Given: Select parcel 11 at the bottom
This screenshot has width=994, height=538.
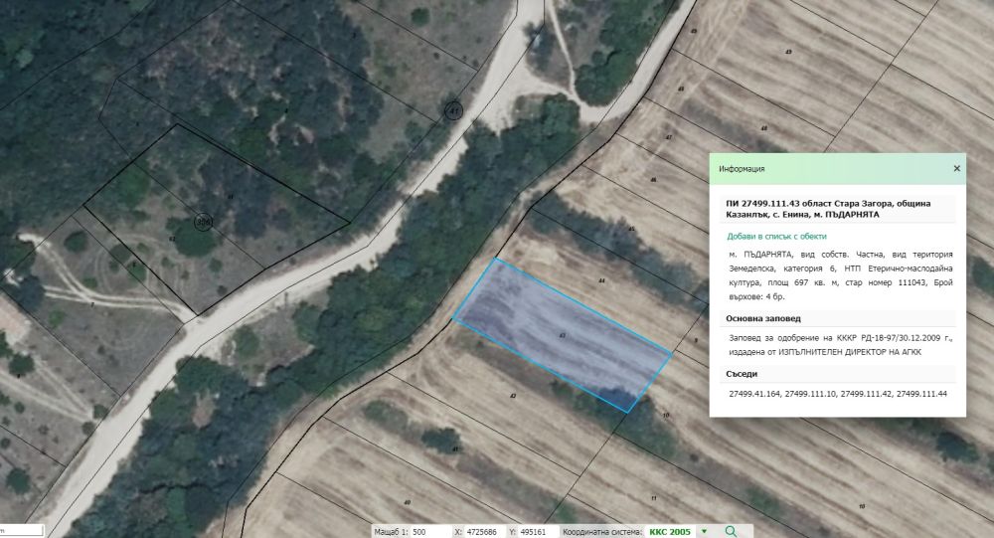Looking at the screenshot, I should (x=653, y=497).
